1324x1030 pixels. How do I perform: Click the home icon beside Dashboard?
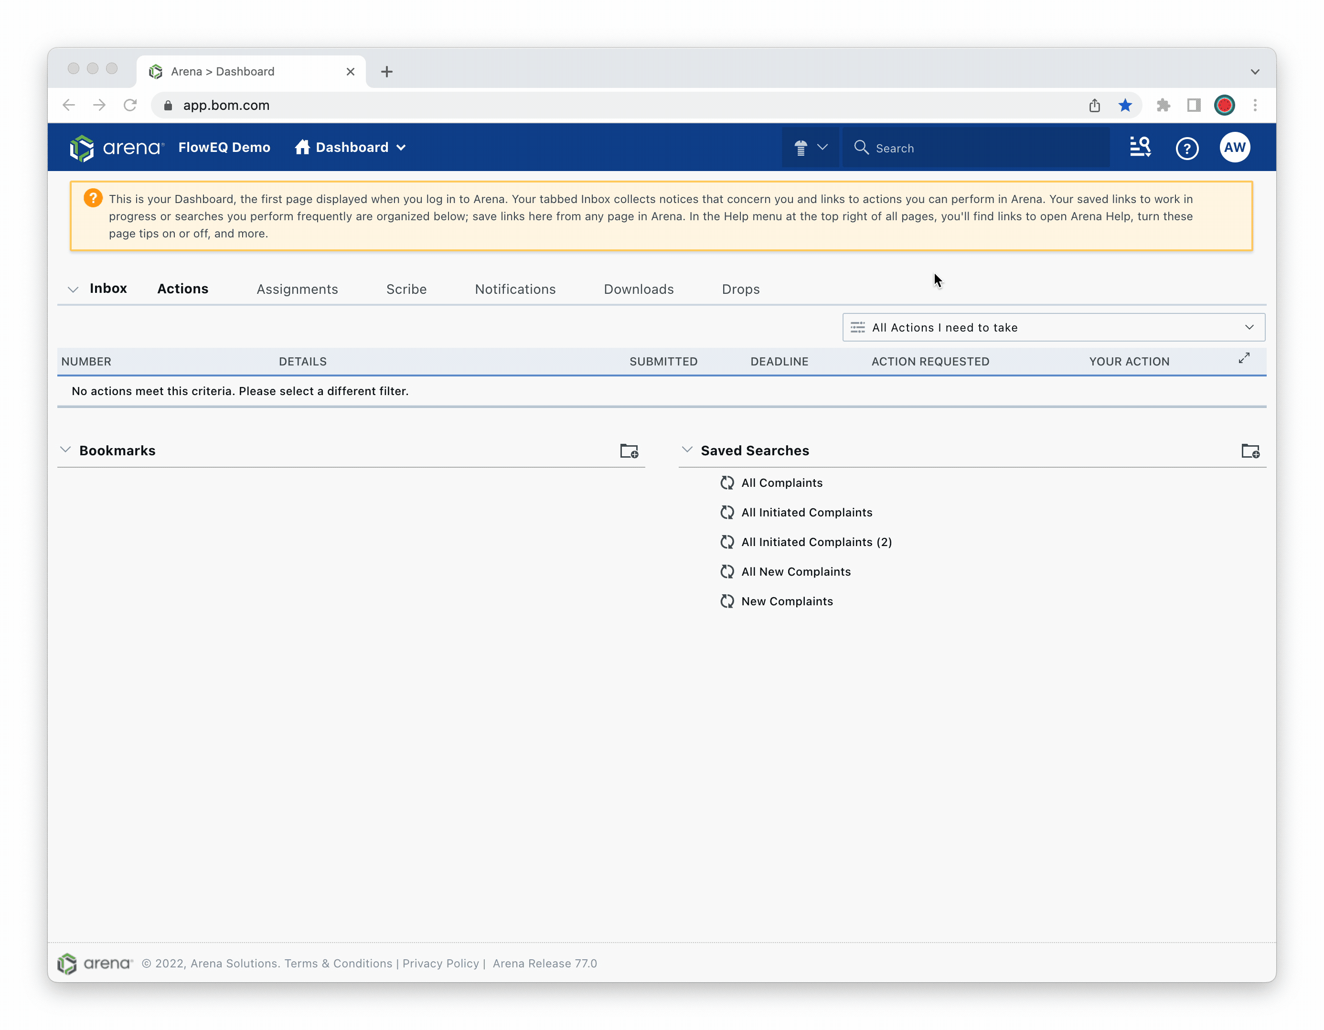(302, 147)
